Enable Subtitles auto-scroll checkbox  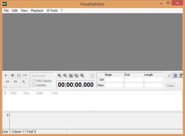click(33, 85)
